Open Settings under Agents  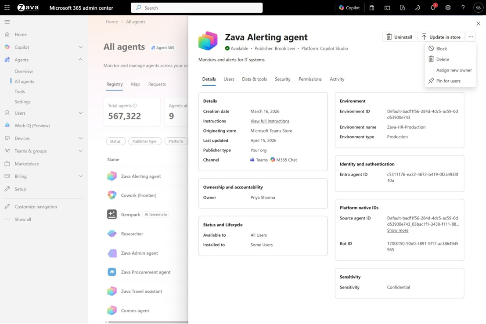tap(22, 102)
